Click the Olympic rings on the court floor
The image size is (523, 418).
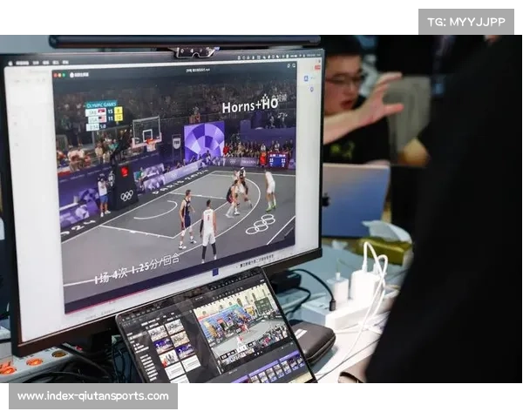[259, 226]
